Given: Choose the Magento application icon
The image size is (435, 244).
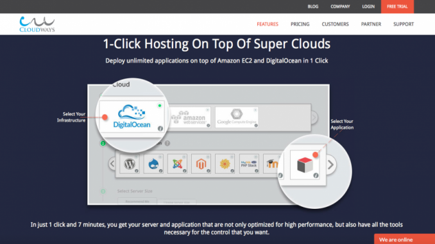Looking at the screenshot, I should [201, 164].
